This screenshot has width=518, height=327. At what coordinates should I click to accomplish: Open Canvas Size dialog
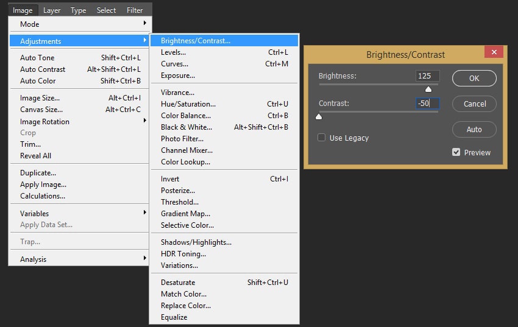click(41, 110)
